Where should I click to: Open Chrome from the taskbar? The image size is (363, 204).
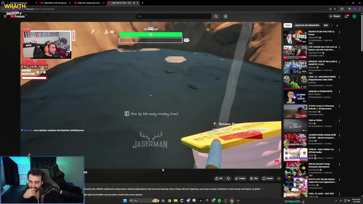169,201
